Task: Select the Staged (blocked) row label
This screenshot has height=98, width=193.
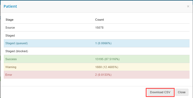Action: pyautogui.click(x=17, y=51)
